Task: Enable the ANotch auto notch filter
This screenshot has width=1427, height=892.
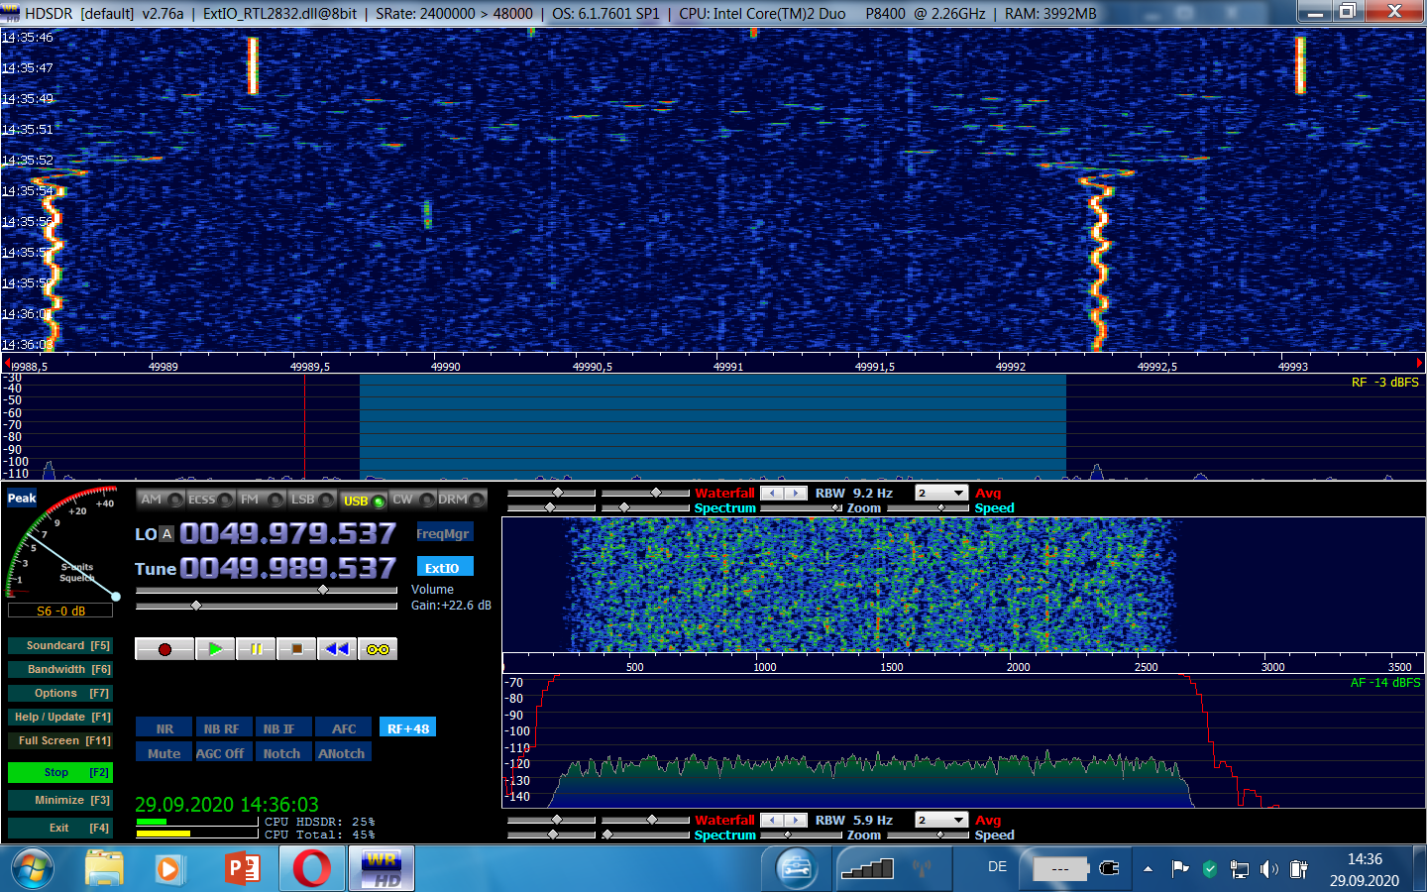Action: (x=342, y=753)
